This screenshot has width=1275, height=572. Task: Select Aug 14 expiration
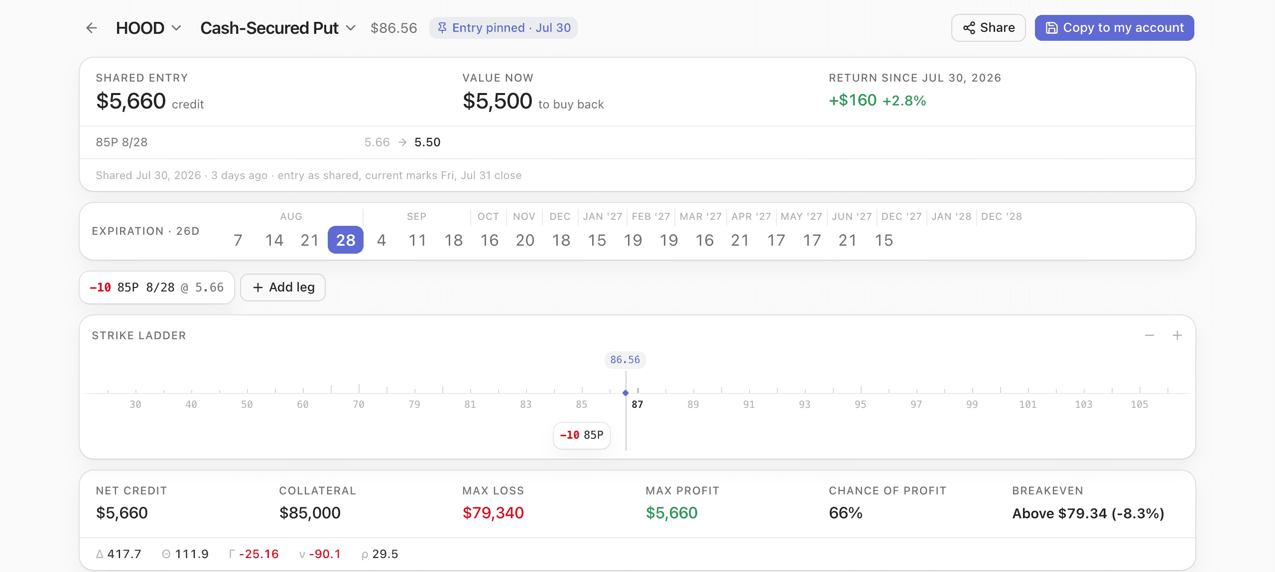tap(274, 240)
